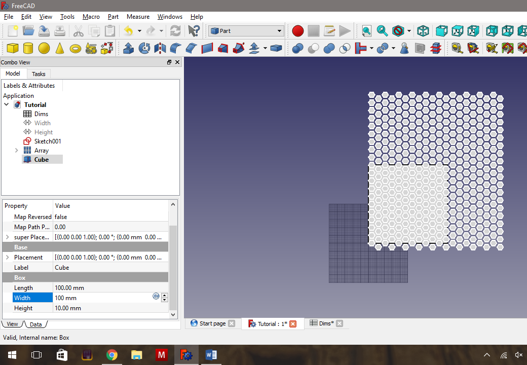Select the Cube primitive tool

click(12, 48)
